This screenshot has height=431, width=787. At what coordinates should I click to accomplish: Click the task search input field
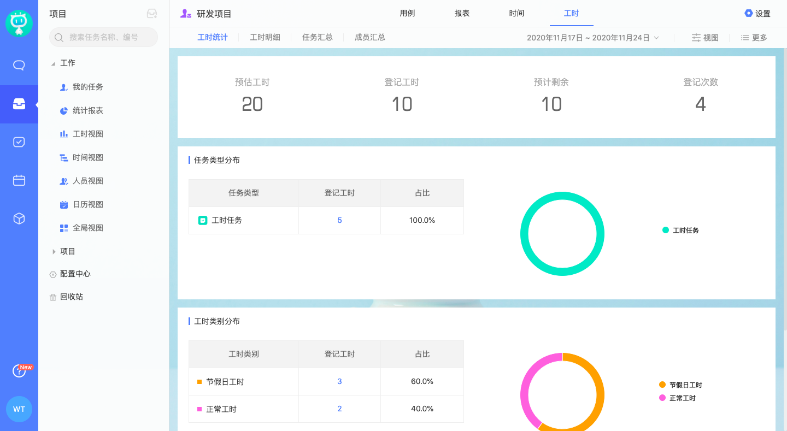[104, 37]
